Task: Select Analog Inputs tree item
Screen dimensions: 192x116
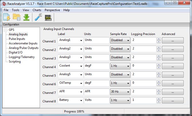Action: click(x=18, y=34)
